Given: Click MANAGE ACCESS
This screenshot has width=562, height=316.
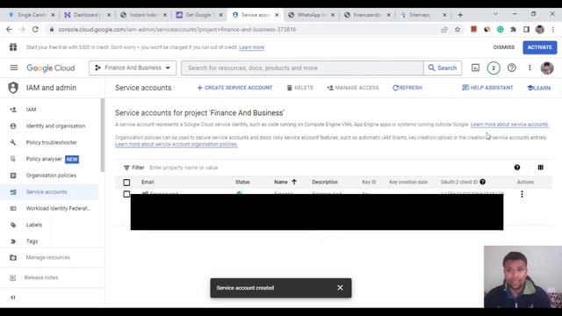Looking at the screenshot, I should 353,88.
